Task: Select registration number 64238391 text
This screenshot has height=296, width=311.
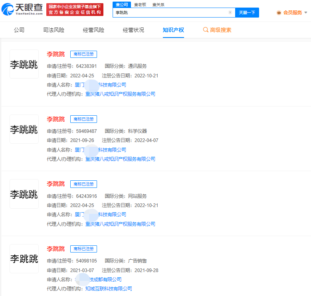Action: tap(86, 66)
